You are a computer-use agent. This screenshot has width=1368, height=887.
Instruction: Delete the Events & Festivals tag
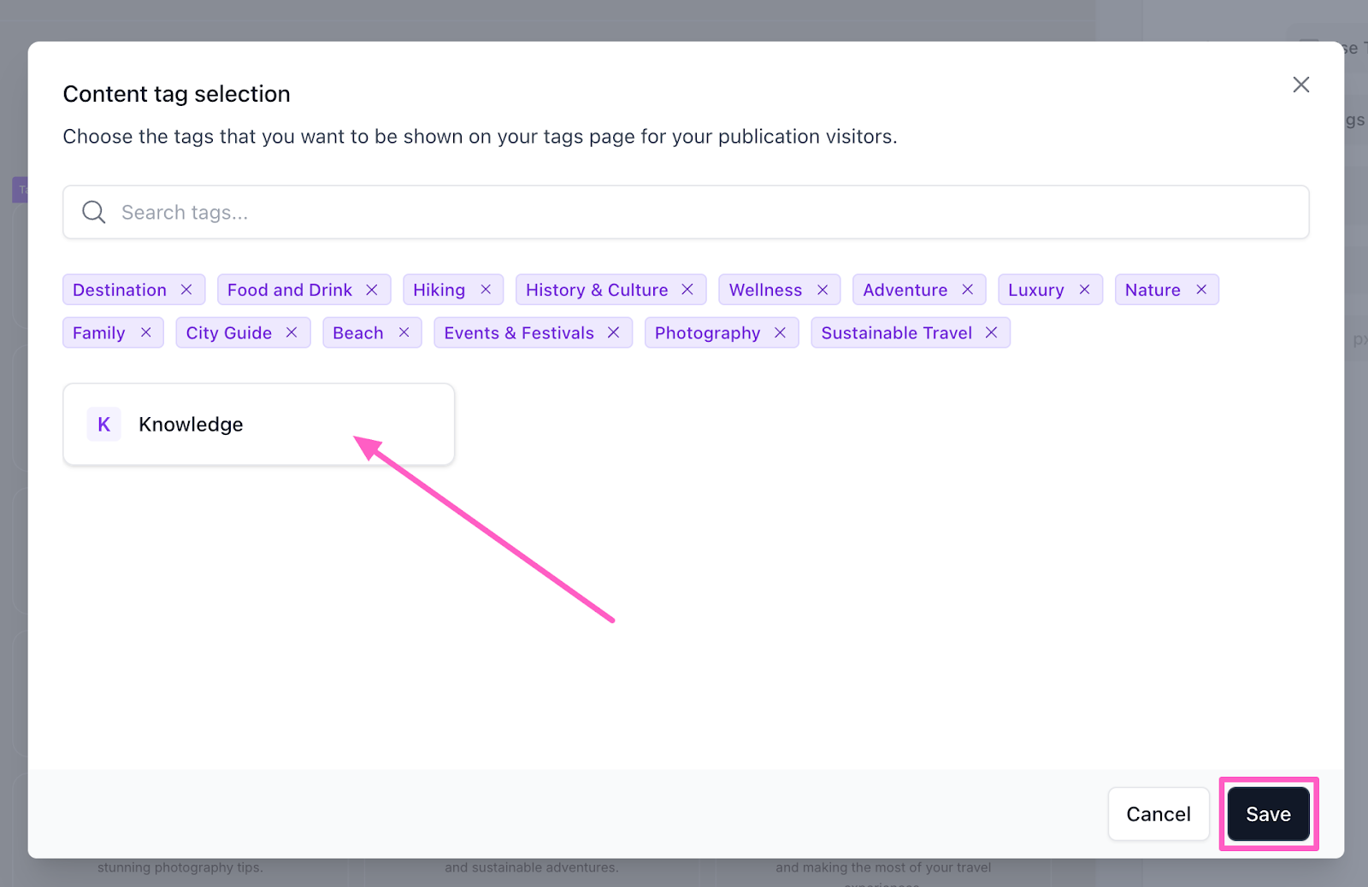click(613, 332)
